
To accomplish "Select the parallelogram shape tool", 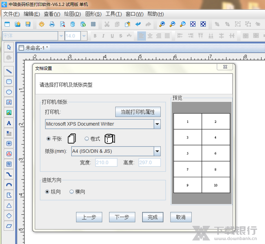I will [x=9, y=226].
